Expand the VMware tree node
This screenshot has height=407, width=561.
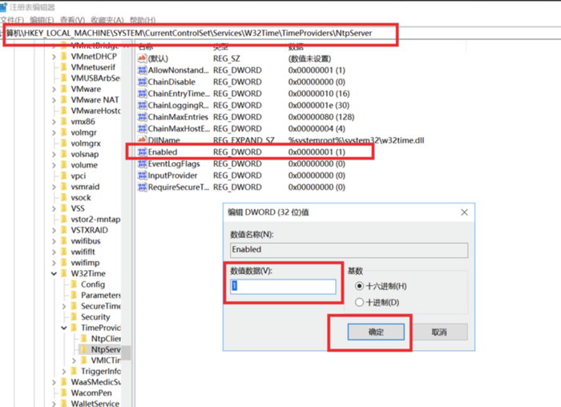pos(54,89)
